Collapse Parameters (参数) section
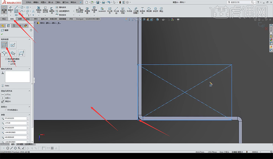Image resolution: width=273 pixels, height=159 pixels. coord(29,115)
